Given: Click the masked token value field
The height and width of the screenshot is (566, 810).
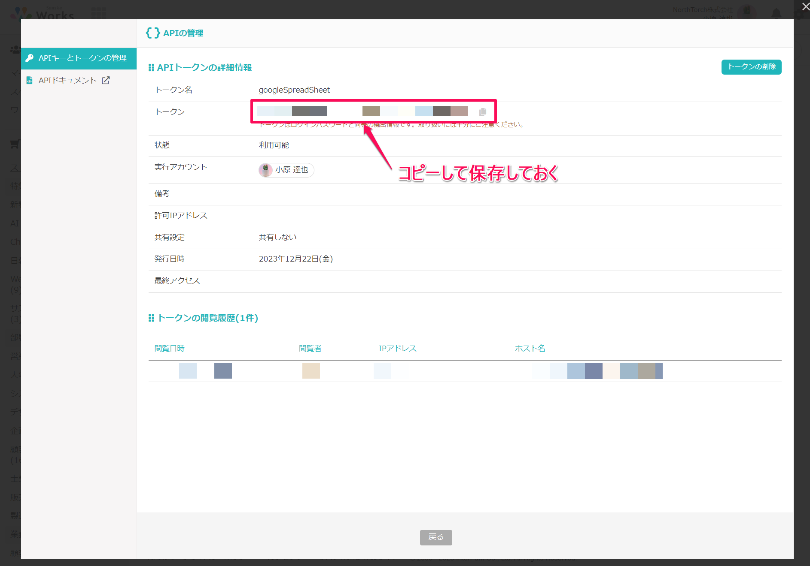Looking at the screenshot, I should (x=362, y=111).
